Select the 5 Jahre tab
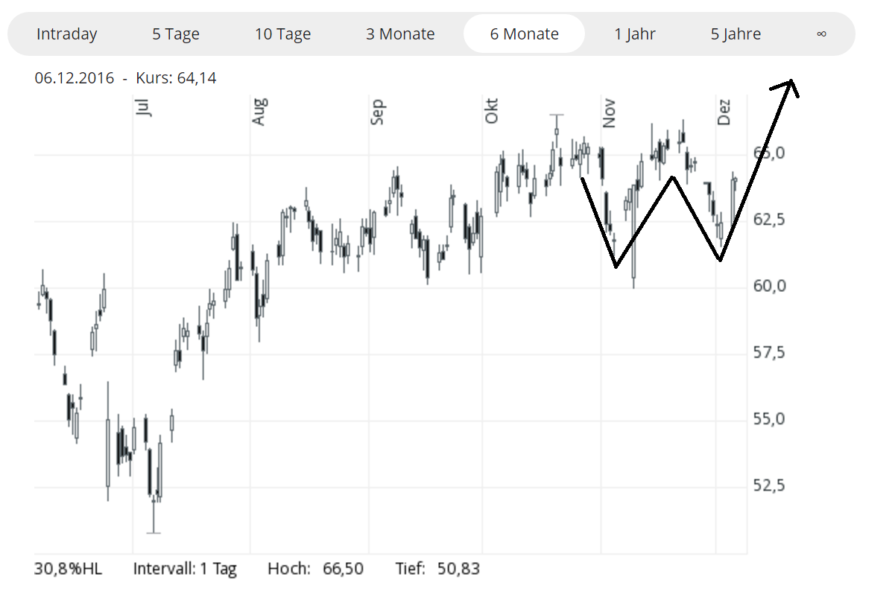Screen dimensions: 895x615 (736, 34)
